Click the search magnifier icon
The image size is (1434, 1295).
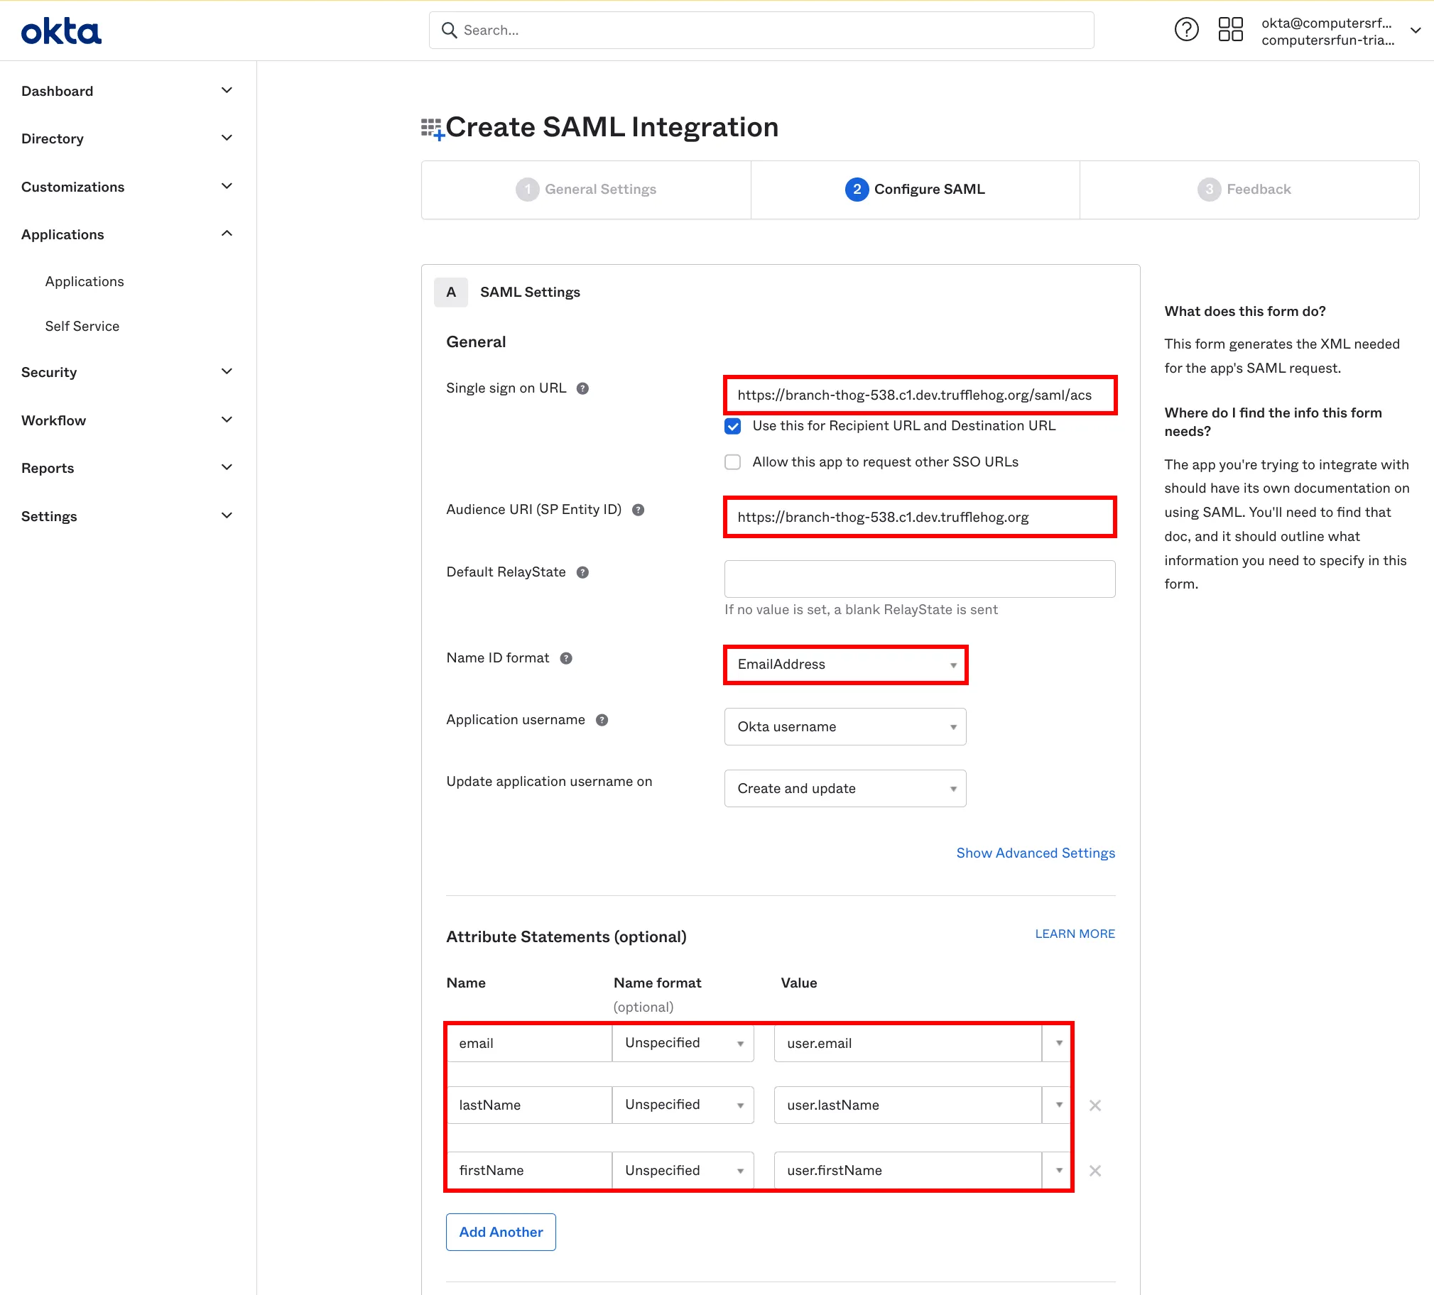(x=449, y=30)
